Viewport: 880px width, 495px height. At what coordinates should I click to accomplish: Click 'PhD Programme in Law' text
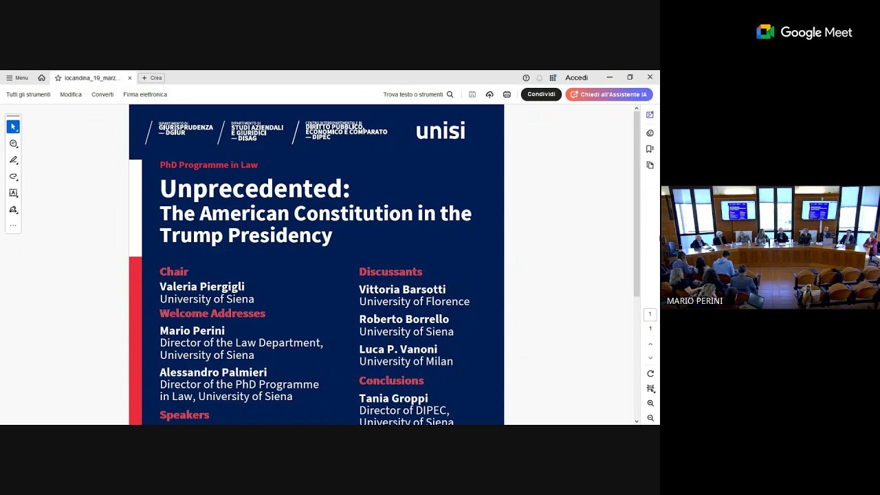click(x=209, y=165)
